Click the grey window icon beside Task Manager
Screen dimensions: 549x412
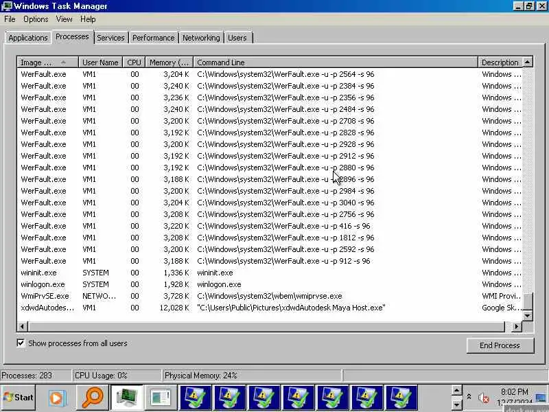coord(161,398)
